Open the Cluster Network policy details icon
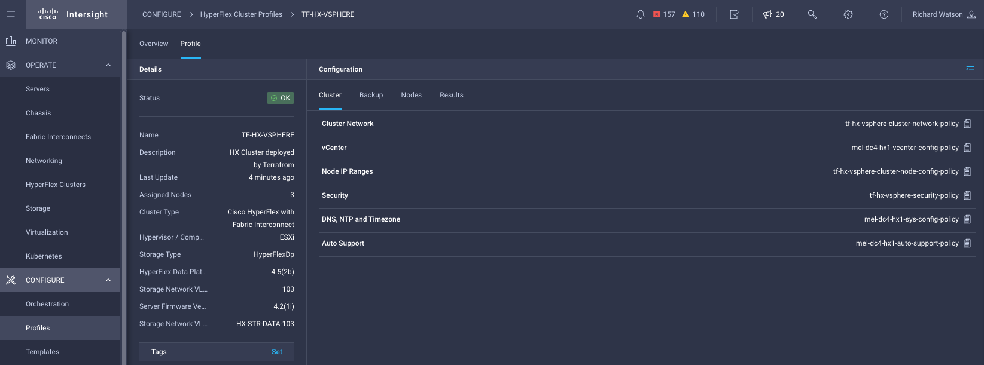 point(967,124)
